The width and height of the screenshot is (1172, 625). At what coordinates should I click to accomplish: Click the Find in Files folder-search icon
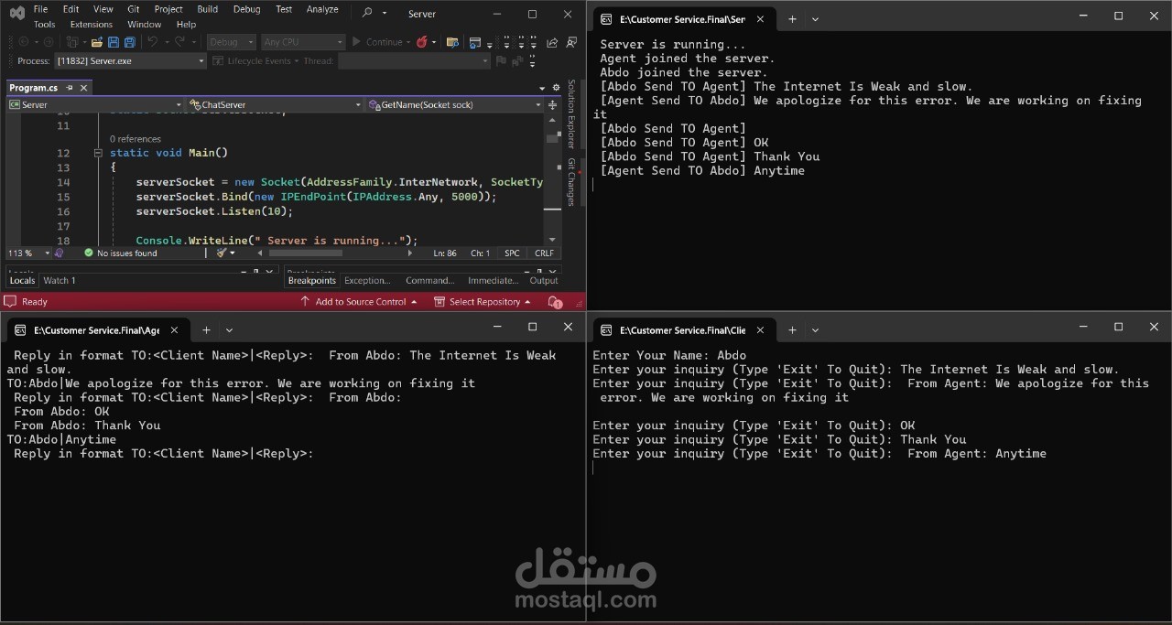tap(452, 42)
